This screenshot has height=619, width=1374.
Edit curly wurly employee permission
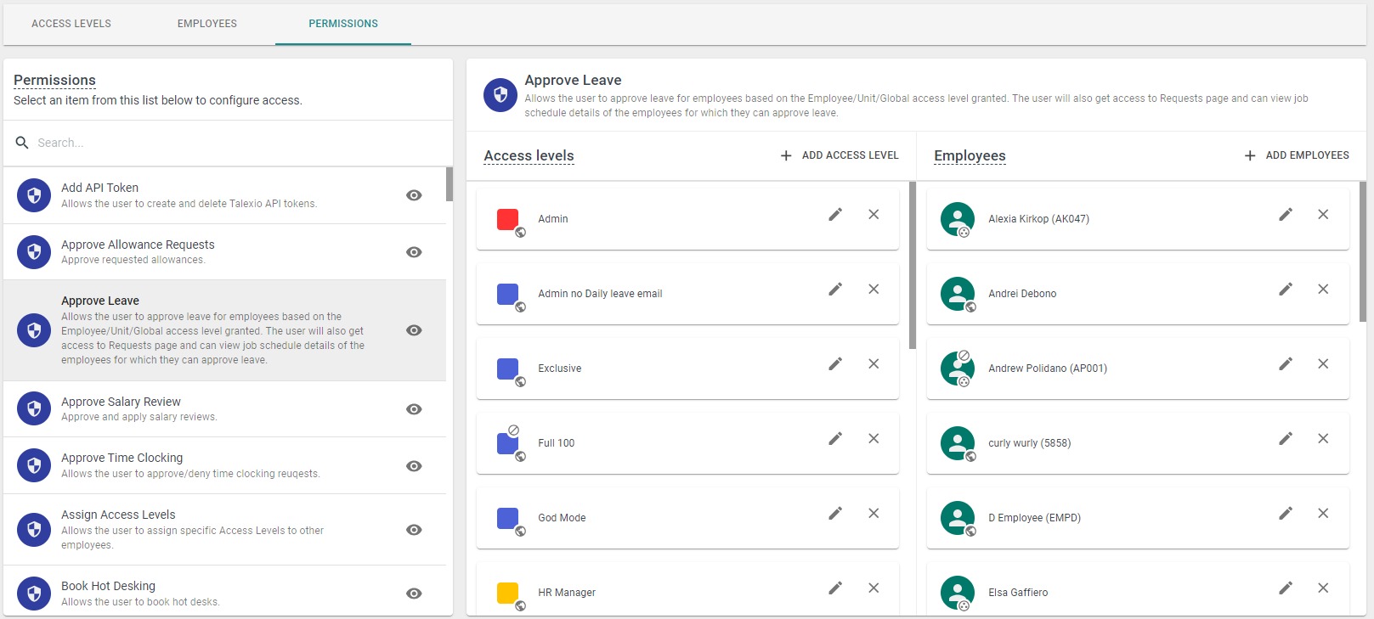[x=1286, y=439]
